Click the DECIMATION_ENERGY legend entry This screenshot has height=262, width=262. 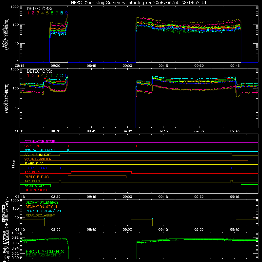coord(42,202)
